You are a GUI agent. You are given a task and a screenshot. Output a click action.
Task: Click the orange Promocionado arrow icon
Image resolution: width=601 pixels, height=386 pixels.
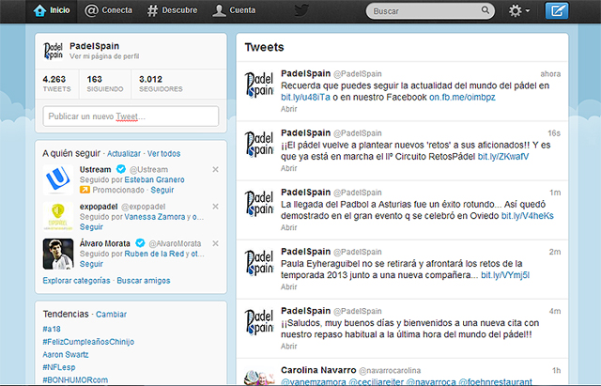(x=85, y=190)
